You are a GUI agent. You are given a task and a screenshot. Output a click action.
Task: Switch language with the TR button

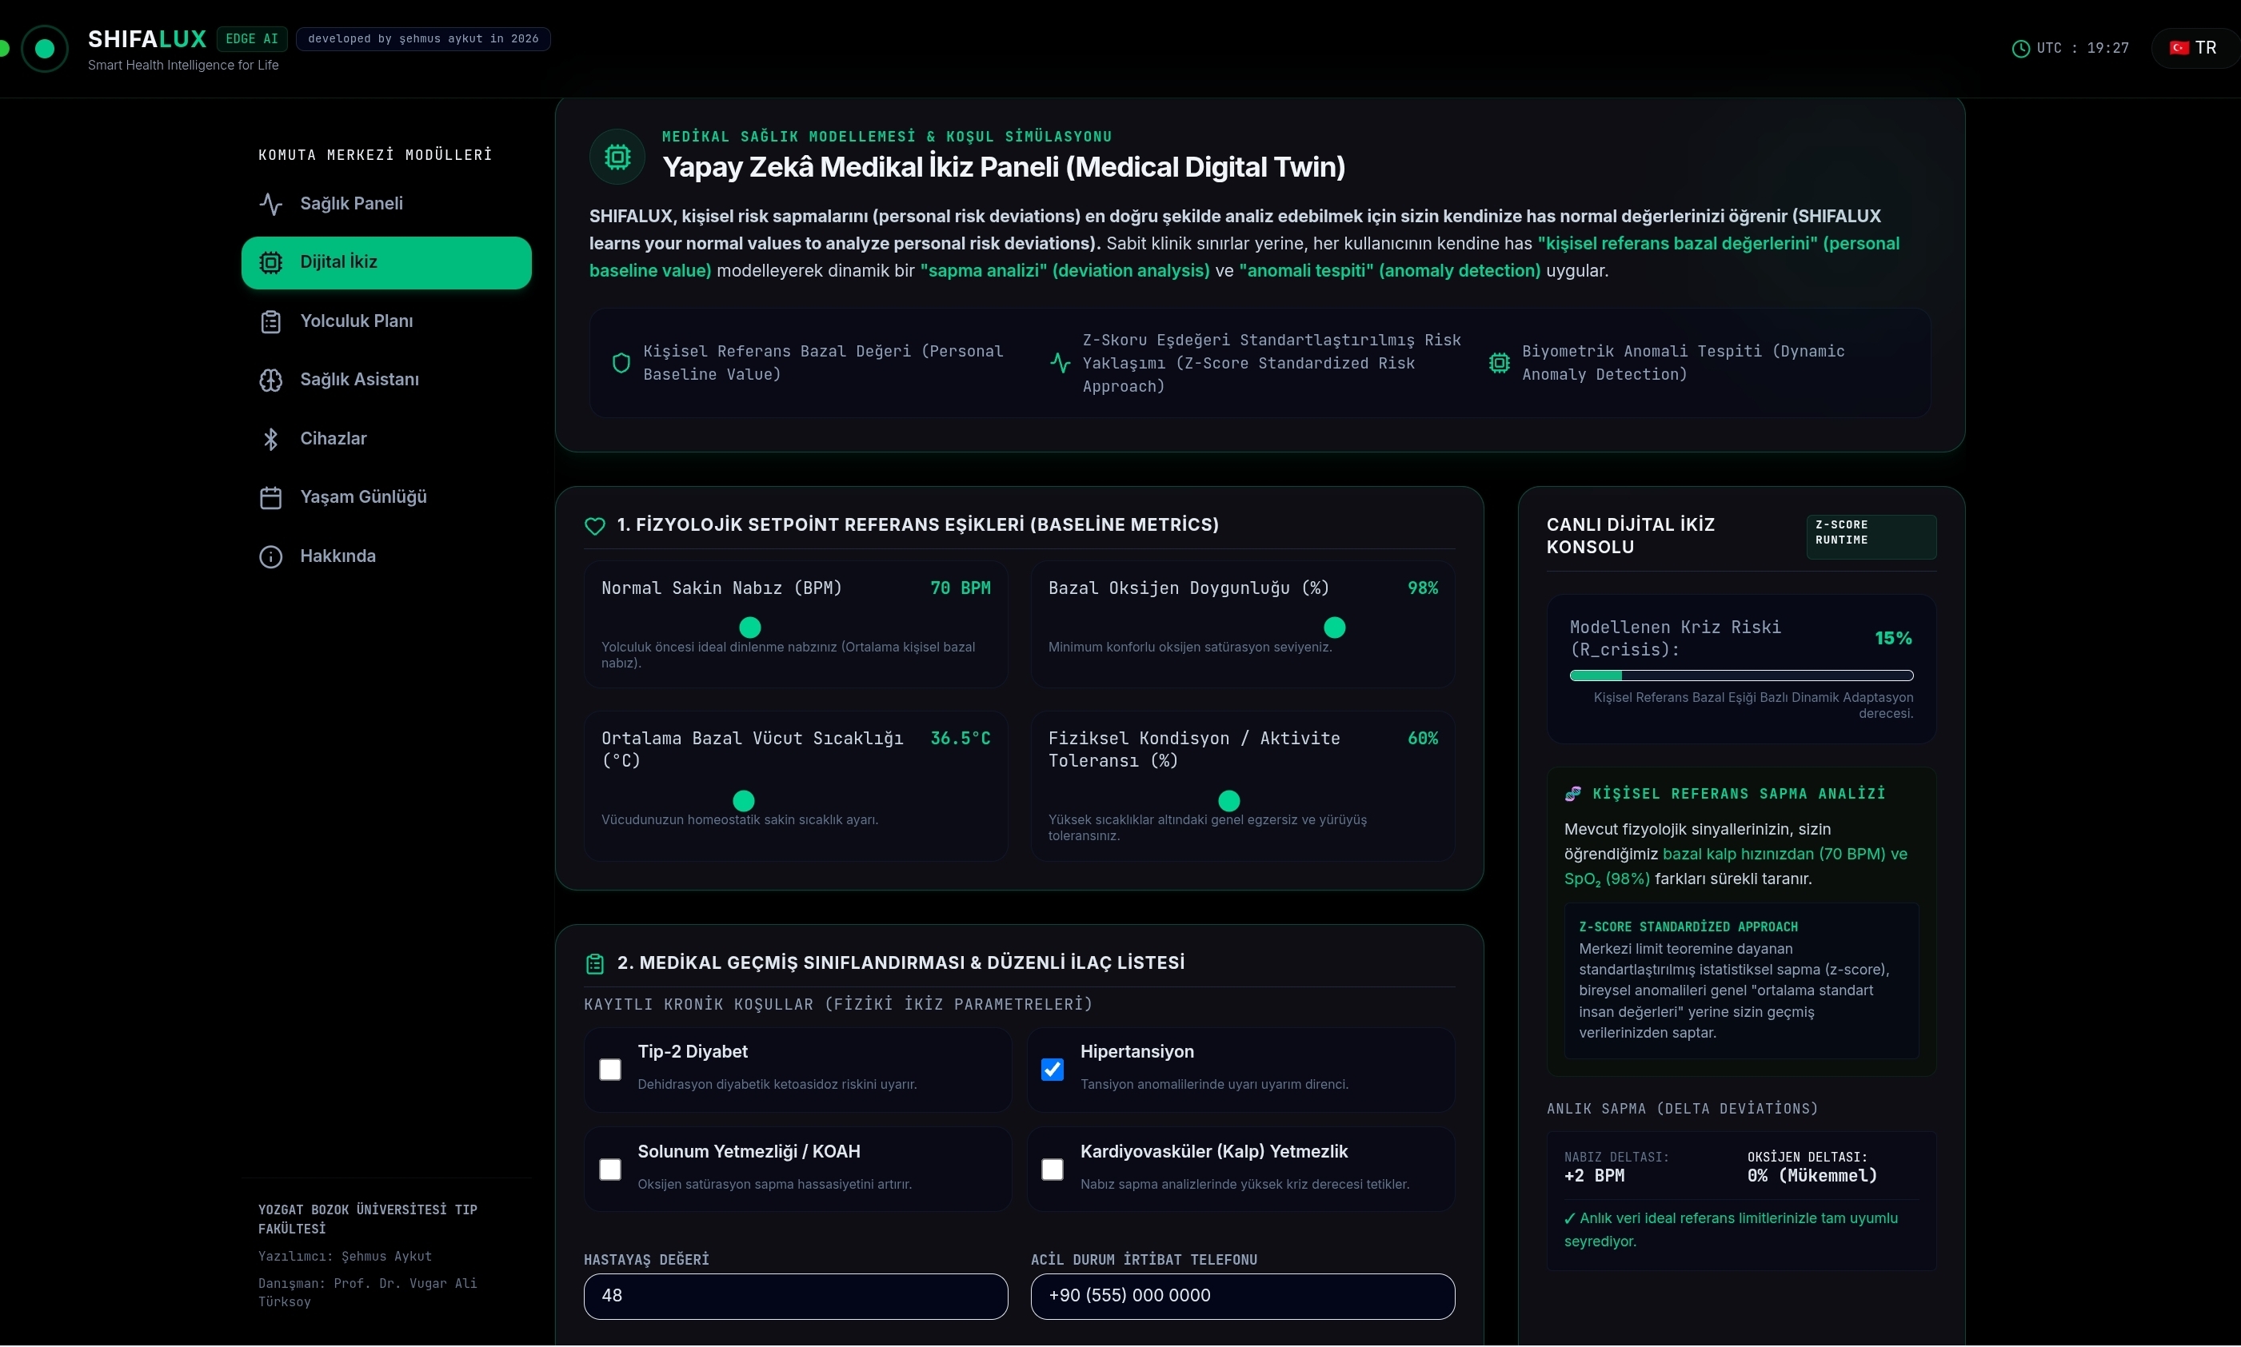coord(2195,48)
